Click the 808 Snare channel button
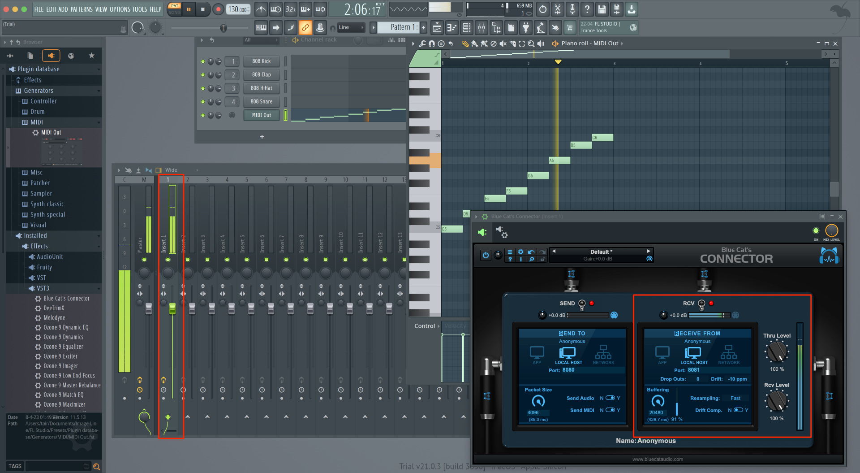 tap(261, 102)
